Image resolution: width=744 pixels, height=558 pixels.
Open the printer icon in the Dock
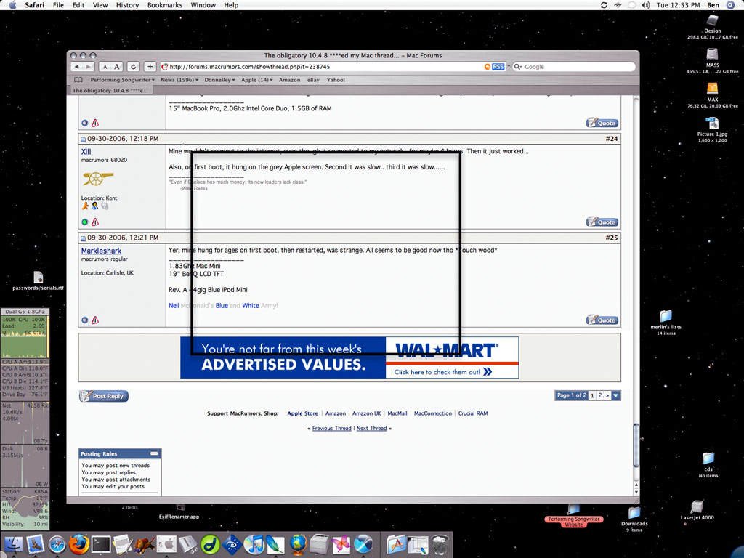click(x=319, y=544)
